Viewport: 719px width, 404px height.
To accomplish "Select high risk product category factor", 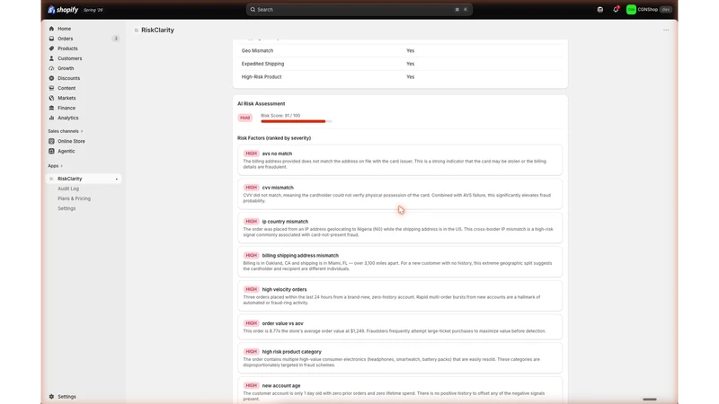I will point(400,357).
